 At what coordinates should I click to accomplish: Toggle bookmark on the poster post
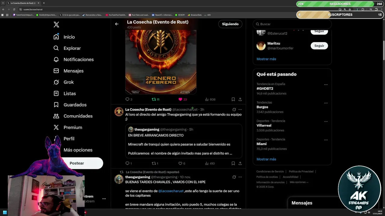[233, 99]
